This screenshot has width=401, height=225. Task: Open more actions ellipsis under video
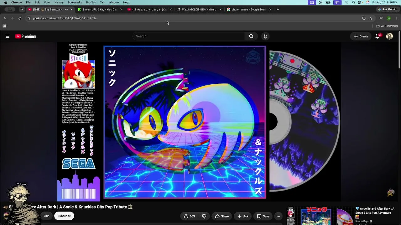278,216
